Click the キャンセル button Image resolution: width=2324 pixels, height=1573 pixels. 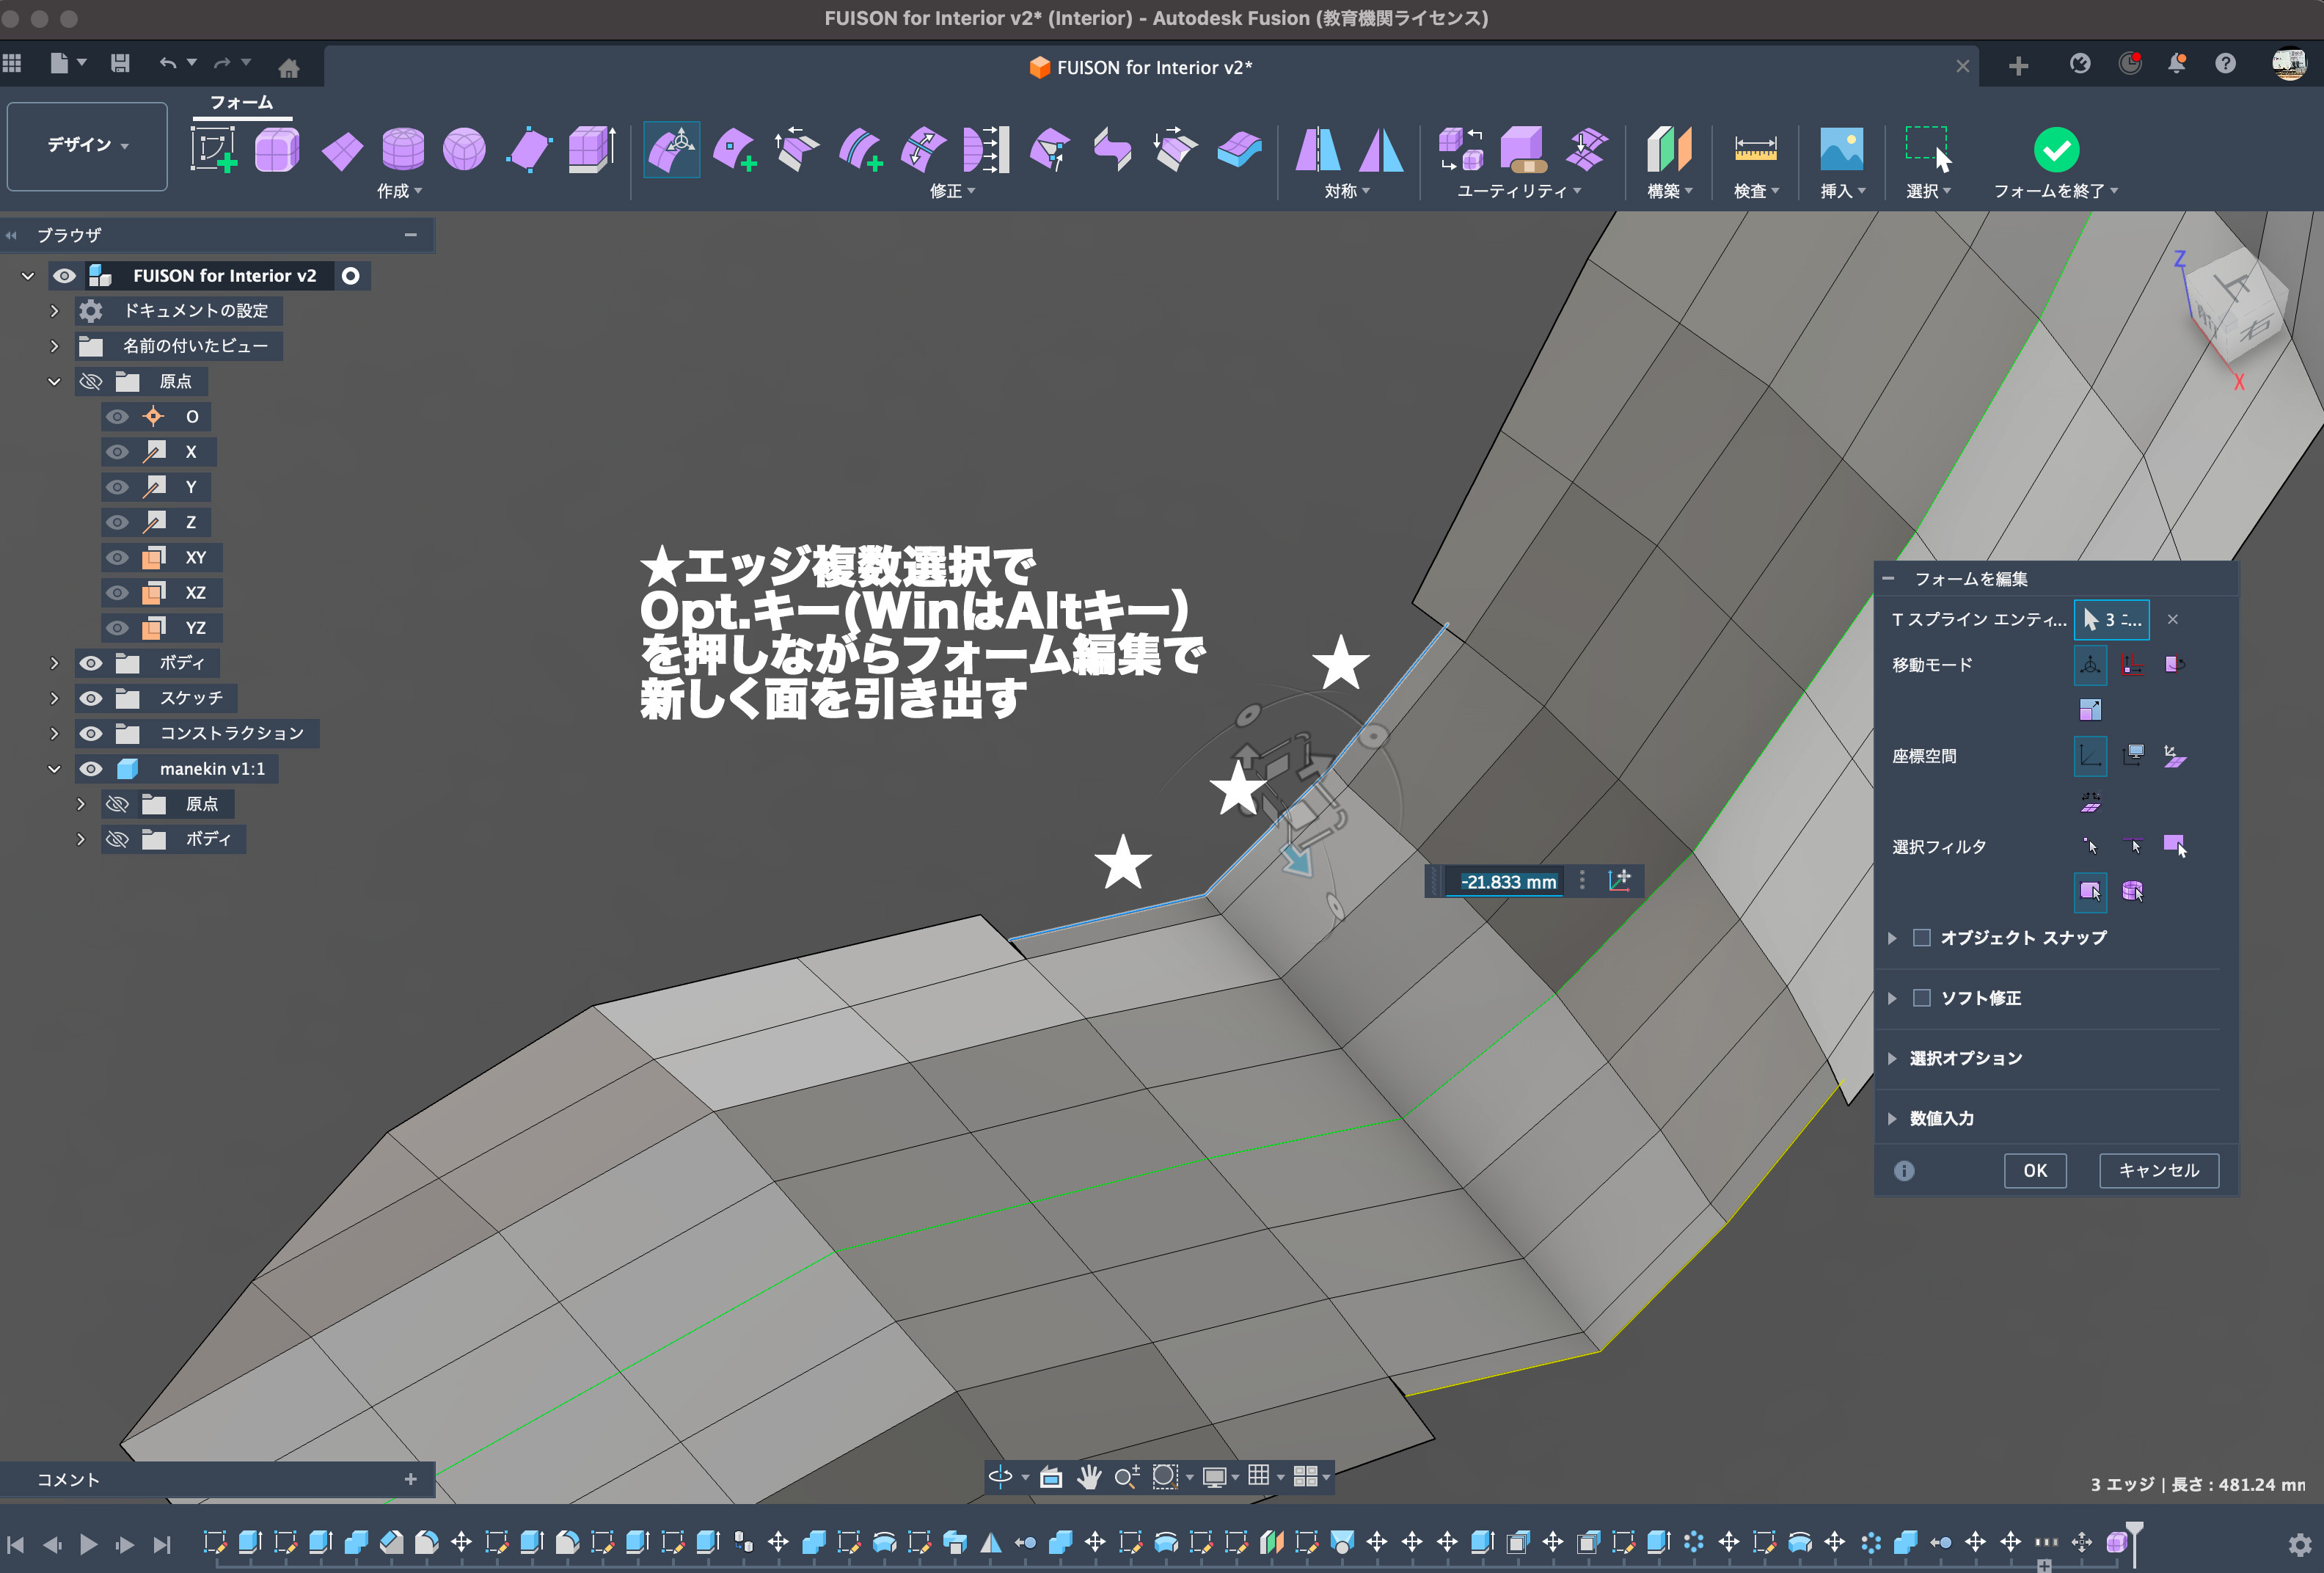2158,1170
